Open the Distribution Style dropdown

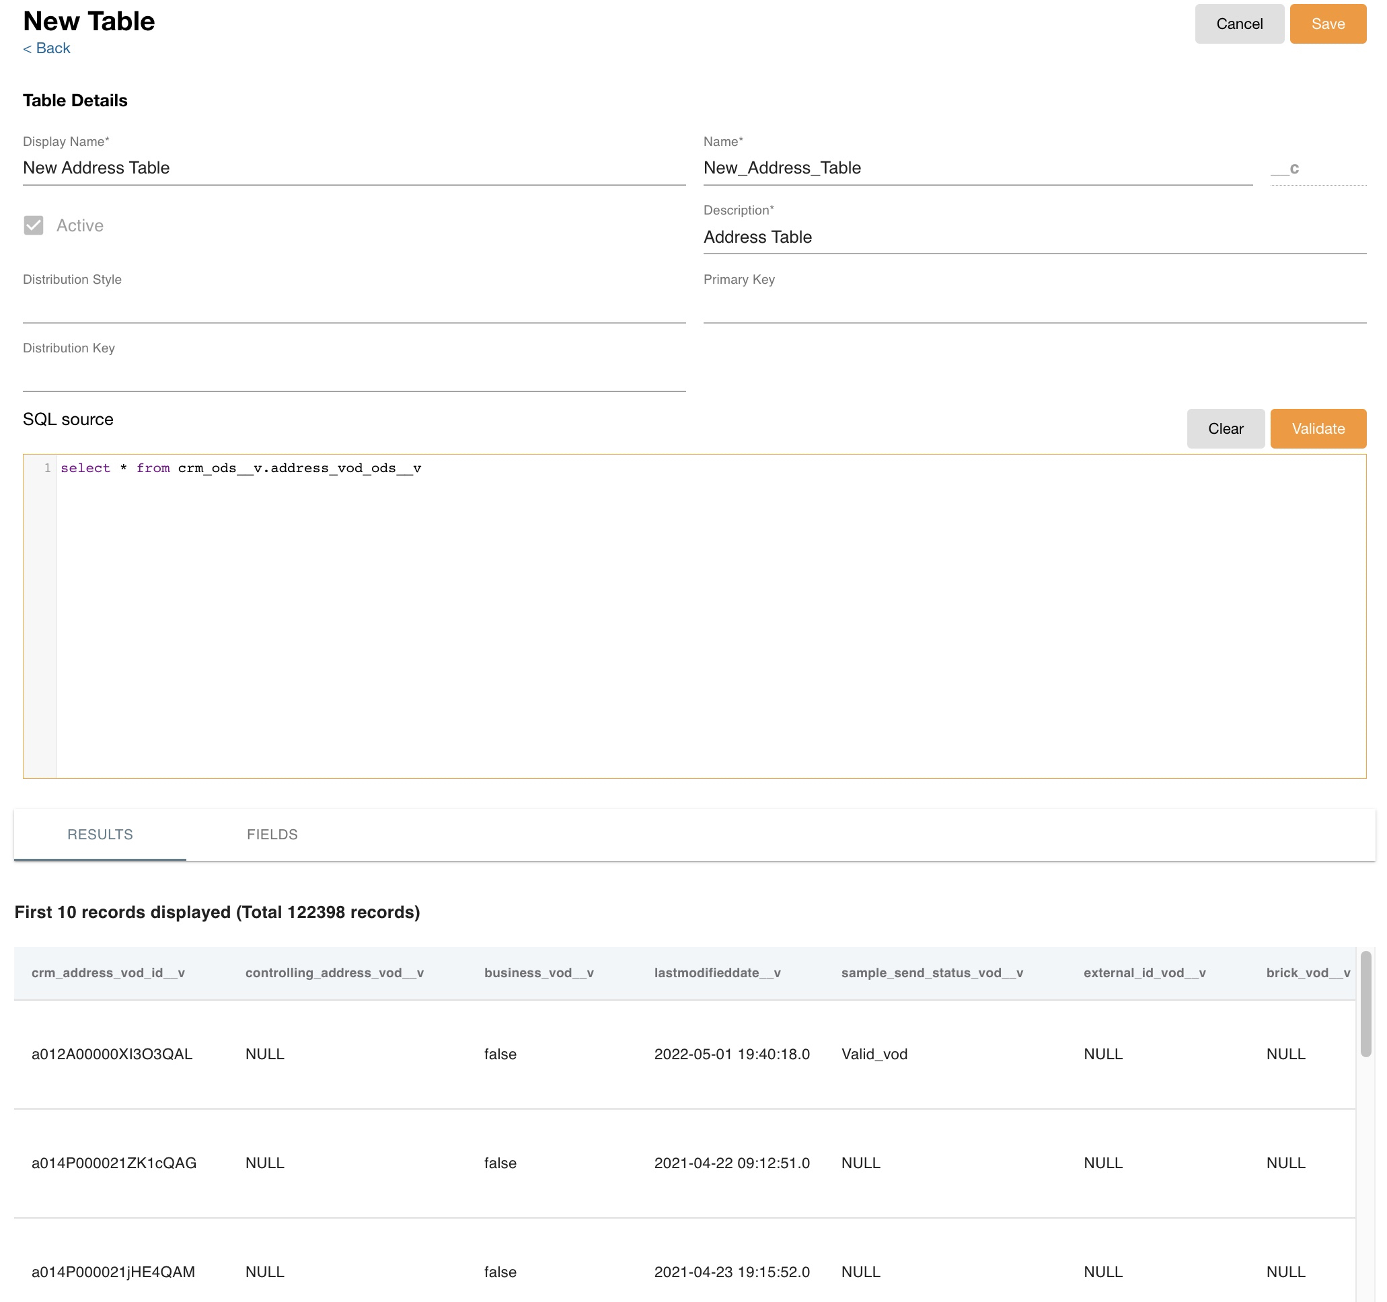tap(354, 307)
